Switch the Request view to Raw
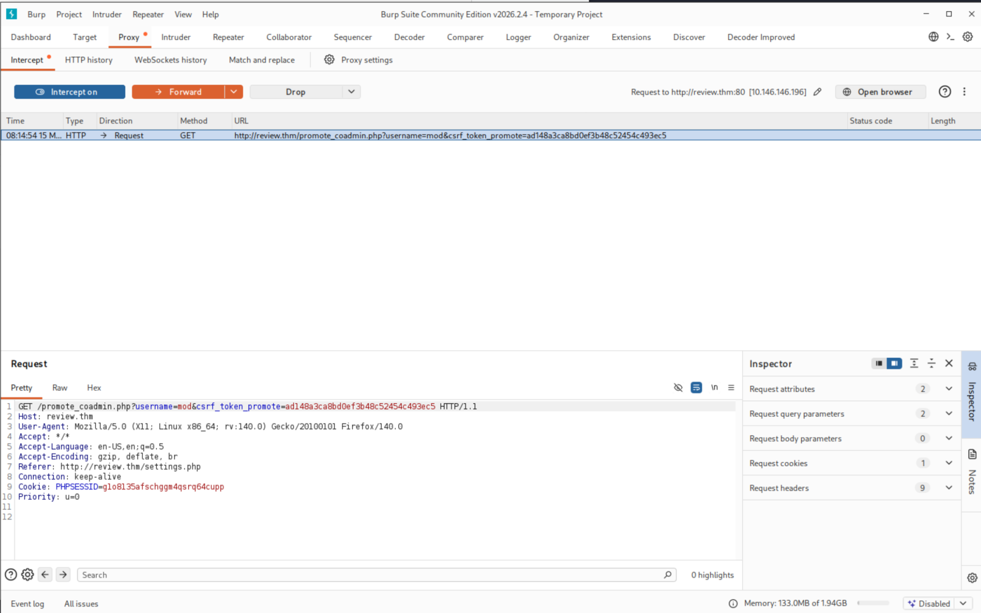This screenshot has width=981, height=613. pyautogui.click(x=60, y=387)
